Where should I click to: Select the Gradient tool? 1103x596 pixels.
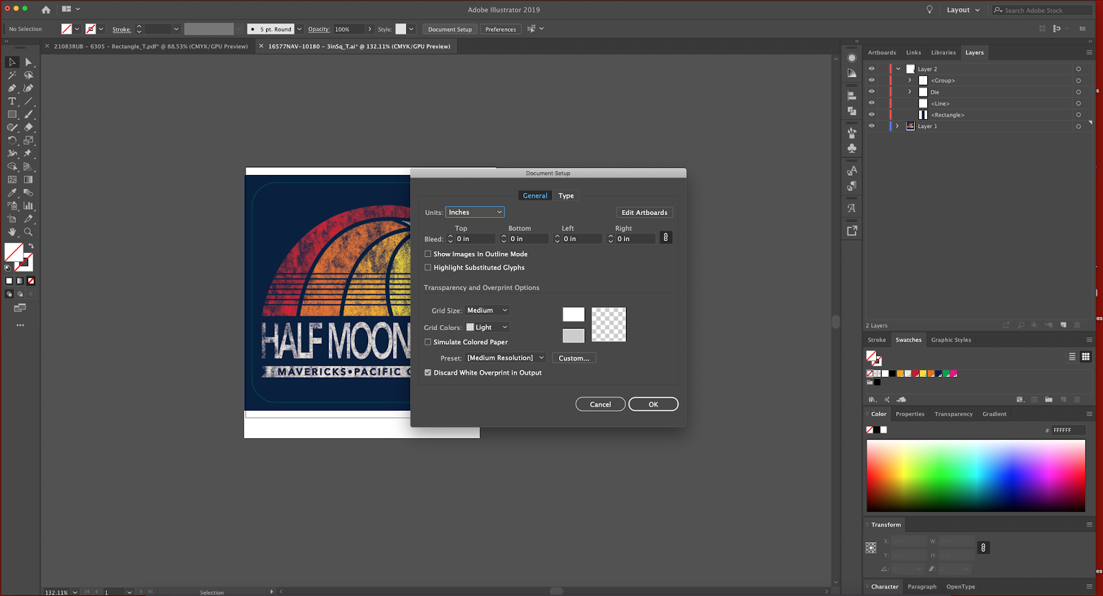click(x=28, y=180)
